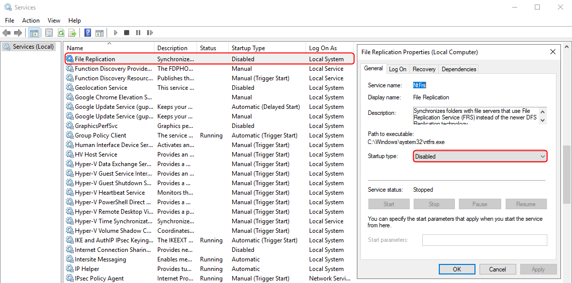Click the OK button in the properties dialog

tap(456, 269)
